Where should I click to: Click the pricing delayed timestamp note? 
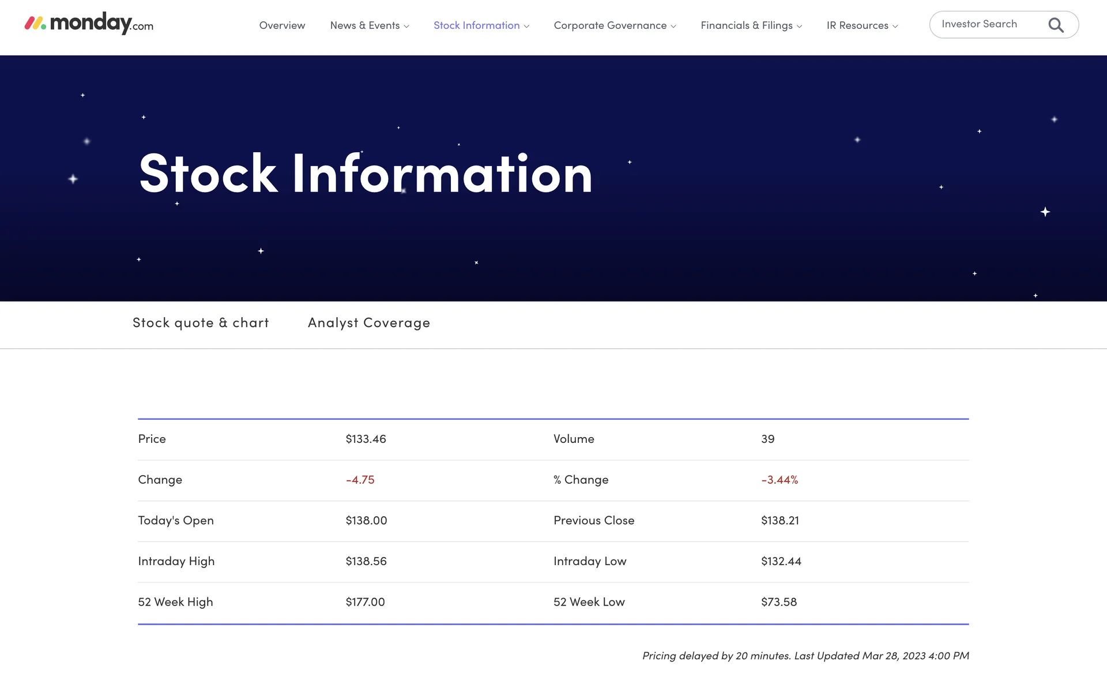(805, 656)
